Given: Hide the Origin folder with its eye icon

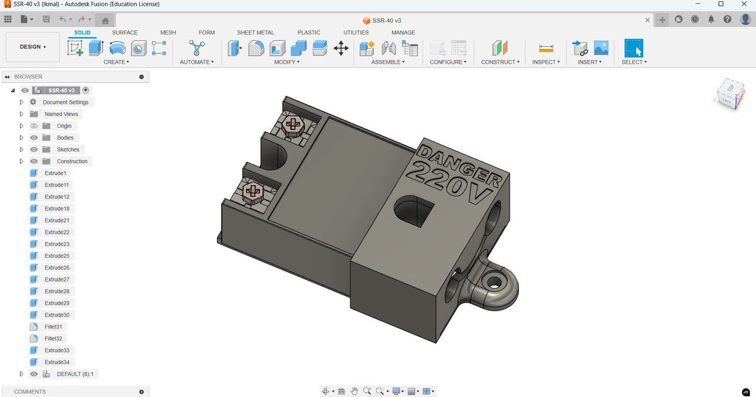Looking at the screenshot, I should (34, 125).
